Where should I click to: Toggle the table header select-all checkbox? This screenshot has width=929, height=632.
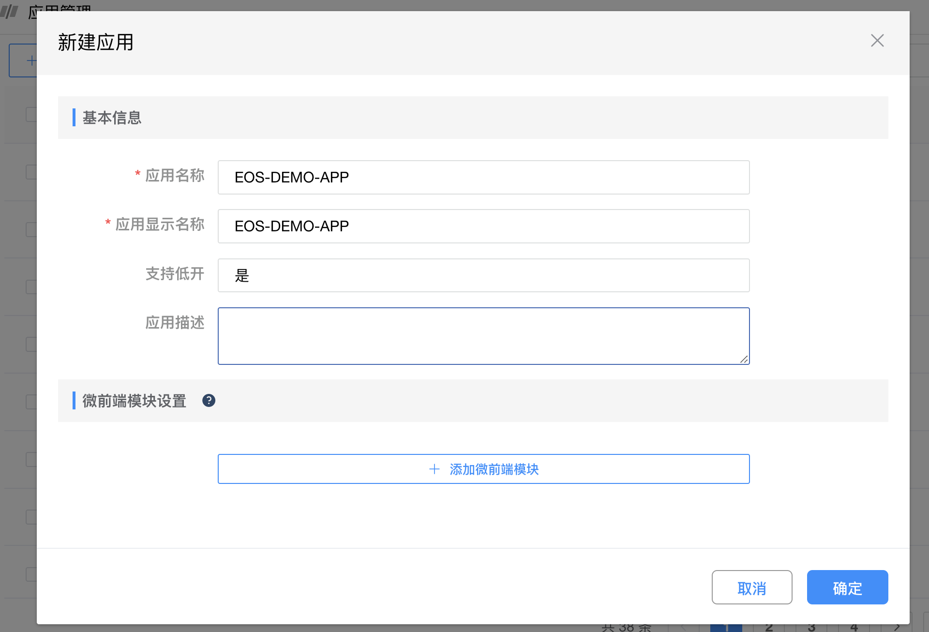pos(30,115)
